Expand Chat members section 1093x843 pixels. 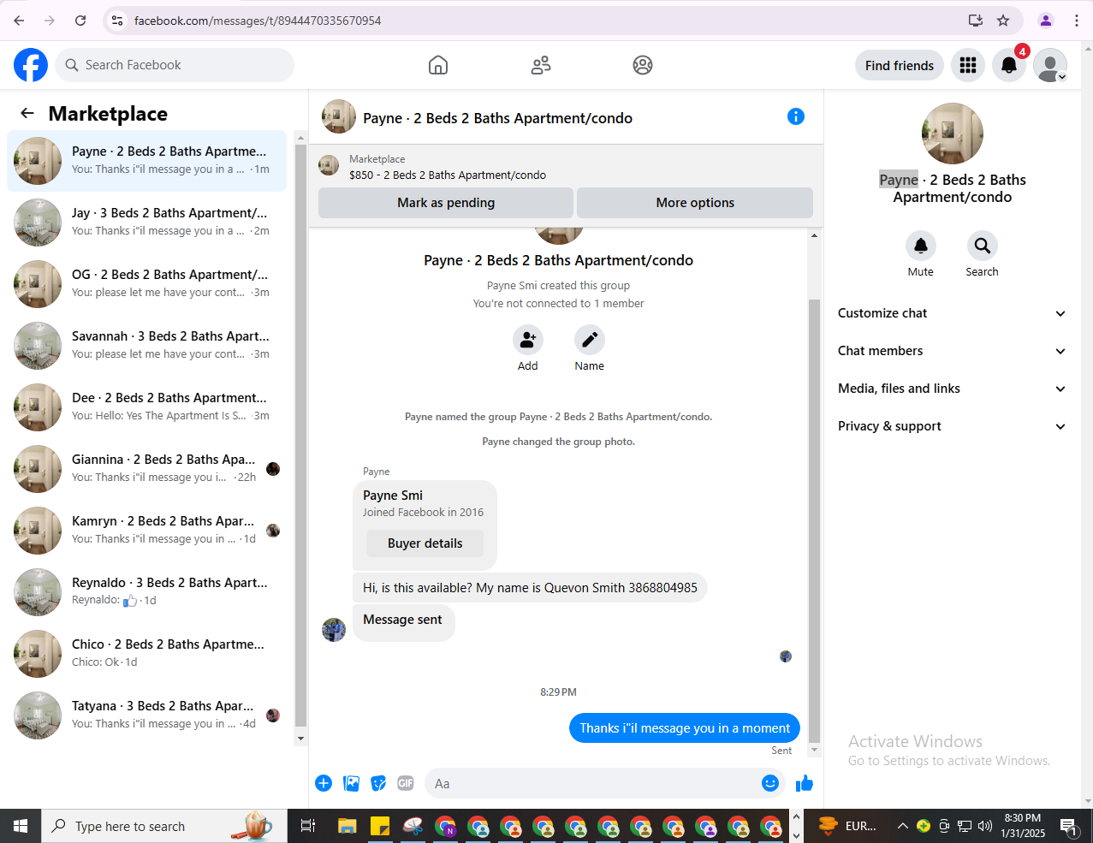pyautogui.click(x=952, y=351)
